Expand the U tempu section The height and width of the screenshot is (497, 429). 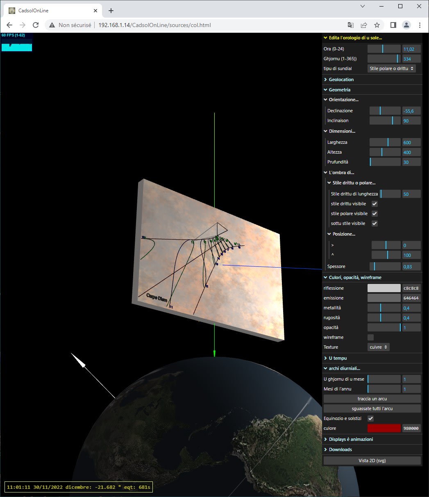(372, 358)
